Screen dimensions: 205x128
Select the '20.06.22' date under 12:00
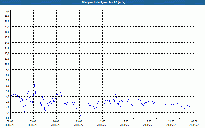pos(102,125)
